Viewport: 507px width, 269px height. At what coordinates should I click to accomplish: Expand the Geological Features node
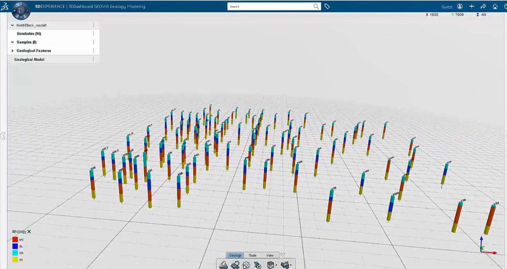tap(12, 51)
